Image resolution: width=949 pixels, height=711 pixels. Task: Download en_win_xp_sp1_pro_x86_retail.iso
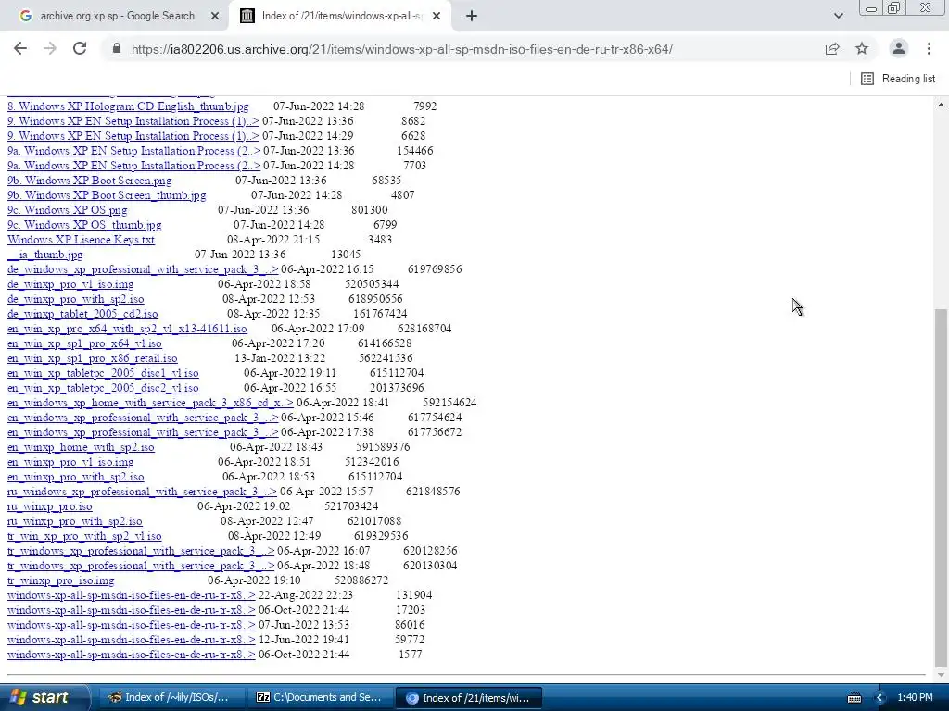[x=93, y=358]
